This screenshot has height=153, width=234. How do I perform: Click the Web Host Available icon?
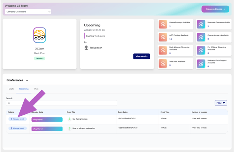point(163,64)
